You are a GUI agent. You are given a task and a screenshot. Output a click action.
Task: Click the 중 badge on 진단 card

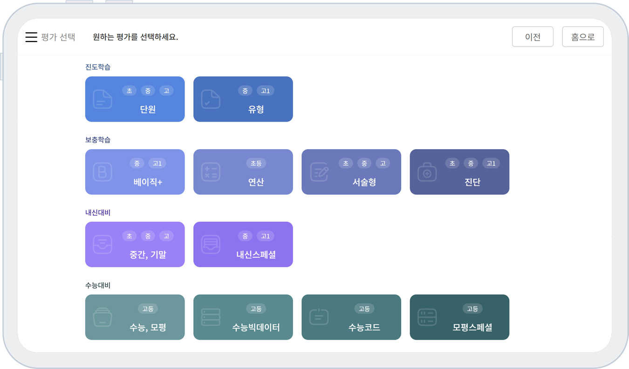point(471,164)
